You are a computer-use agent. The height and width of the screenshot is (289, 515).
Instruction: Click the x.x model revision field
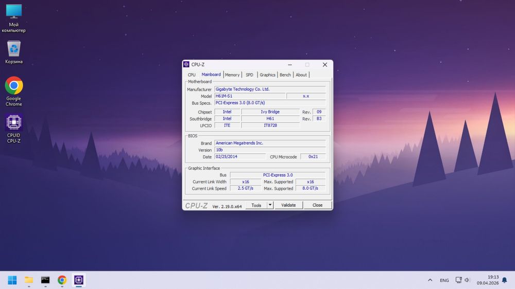[306, 96]
